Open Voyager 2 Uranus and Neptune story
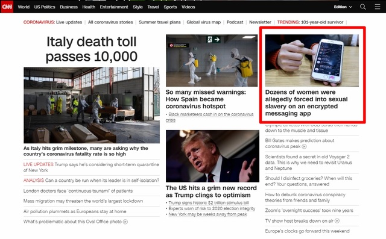The width and height of the screenshot is (386, 239). 308,163
